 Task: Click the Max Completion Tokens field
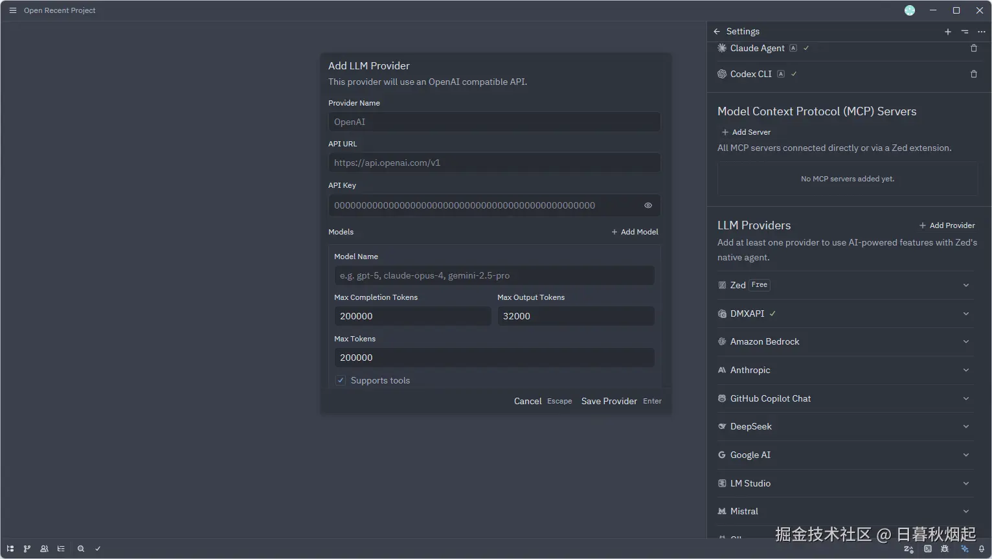pos(412,316)
